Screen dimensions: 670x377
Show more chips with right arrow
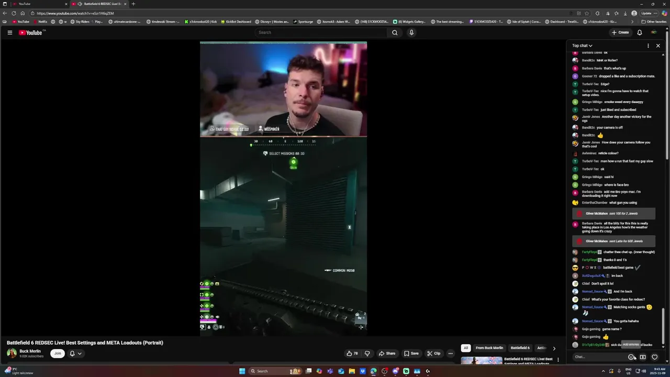tap(554, 348)
